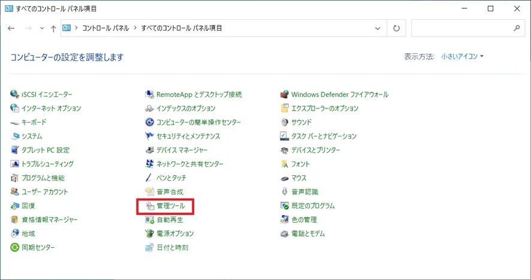Refresh the control panel view
The width and height of the screenshot is (531, 280).
(396, 28)
